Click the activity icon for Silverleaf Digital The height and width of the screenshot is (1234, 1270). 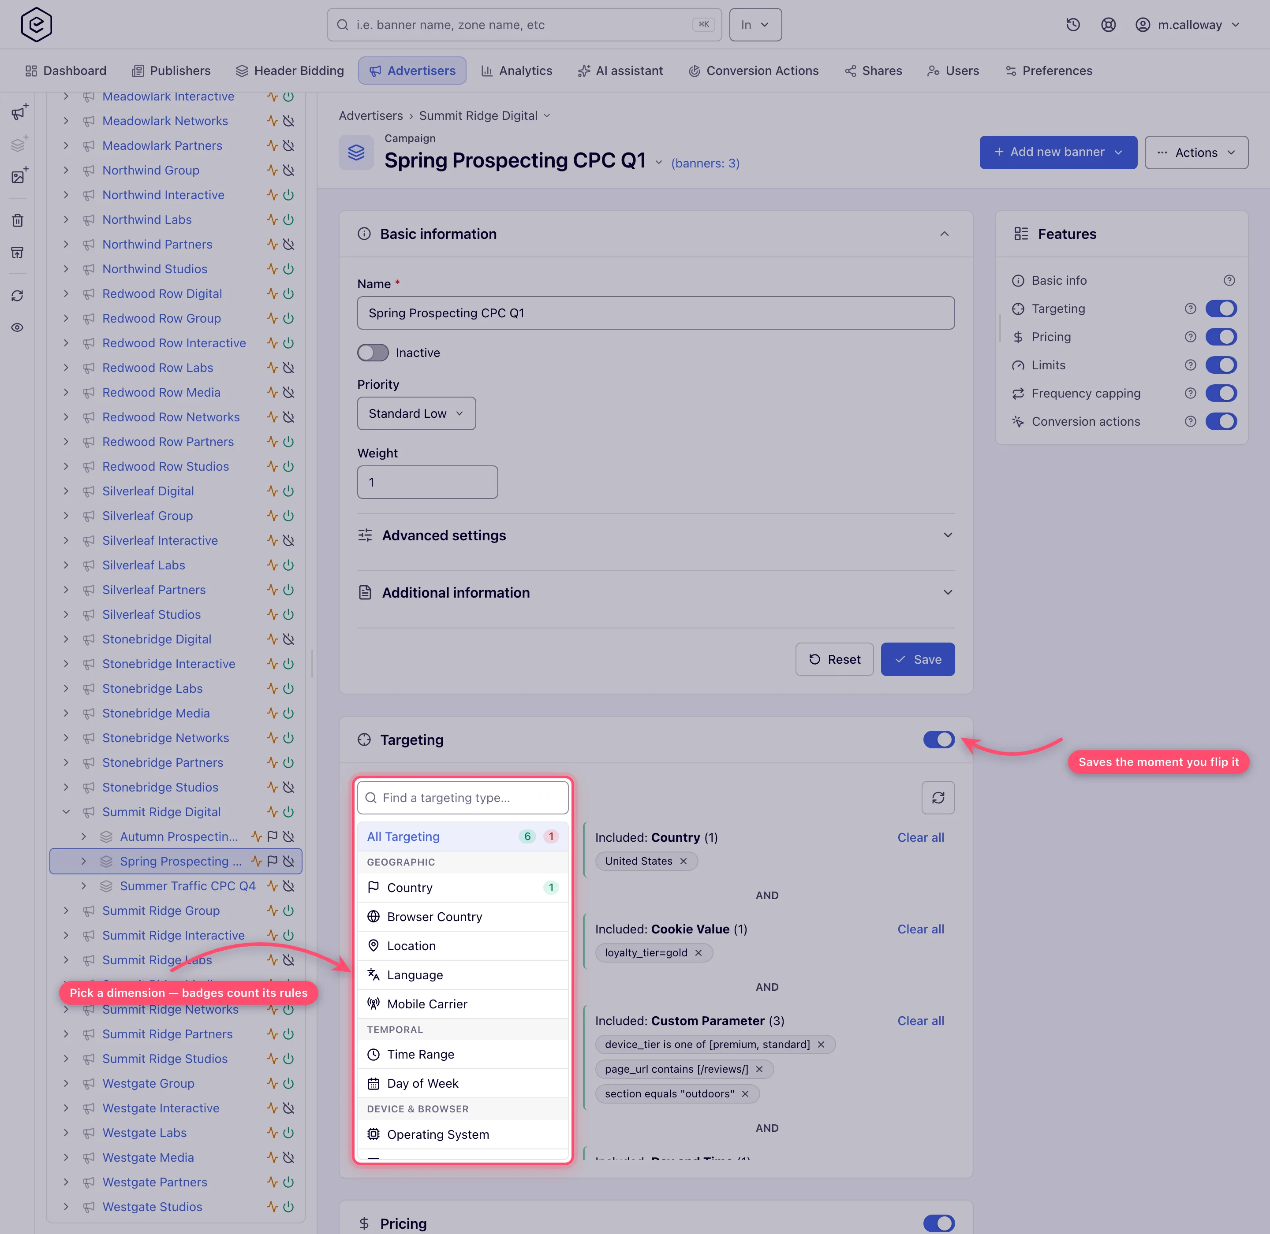[x=273, y=491]
